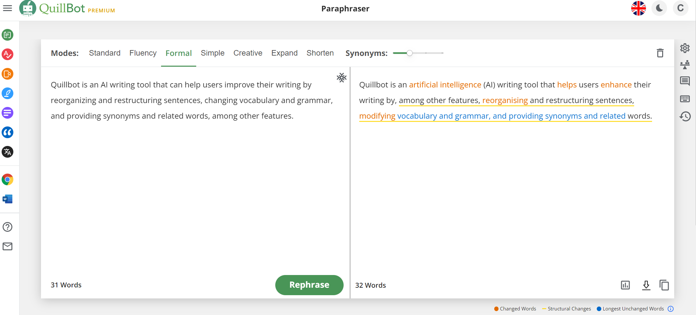Toggle dark mode moon icon
Screen dimensions: 696x315
[660, 8]
